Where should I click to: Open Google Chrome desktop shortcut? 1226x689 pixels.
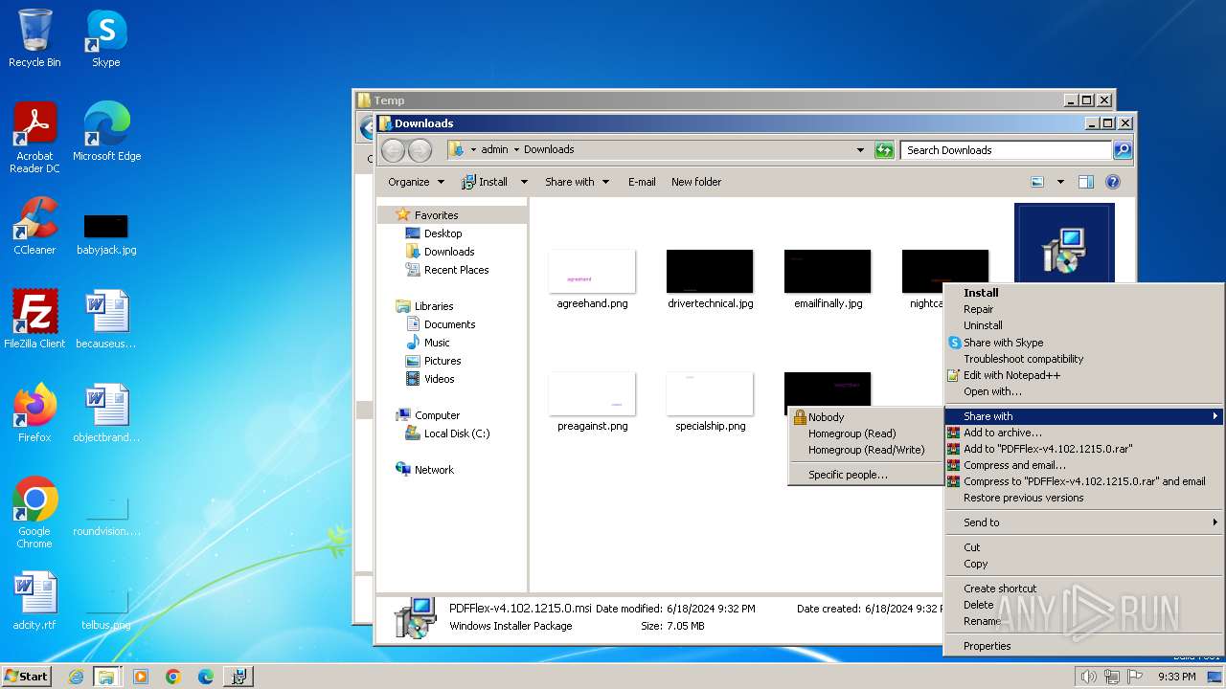pyautogui.click(x=34, y=512)
